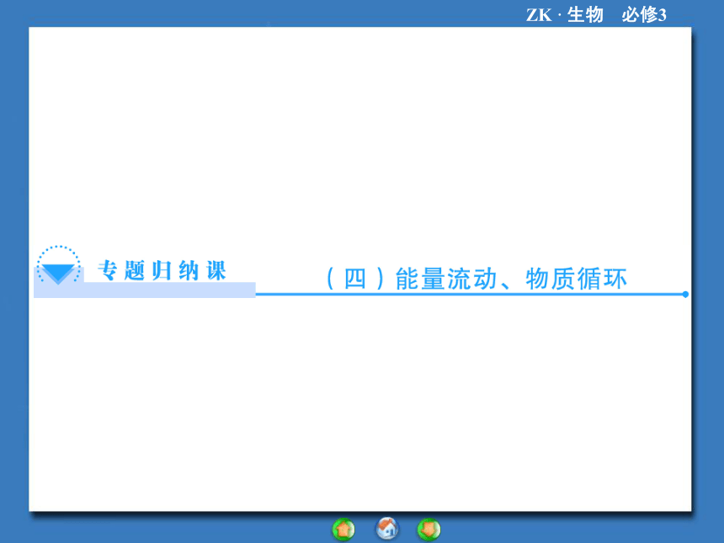
Task: Go to previous slide with up arrow button
Action: coord(343,530)
